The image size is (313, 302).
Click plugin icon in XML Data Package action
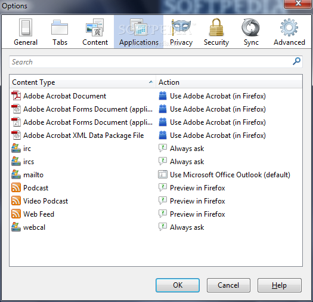[x=163, y=135]
